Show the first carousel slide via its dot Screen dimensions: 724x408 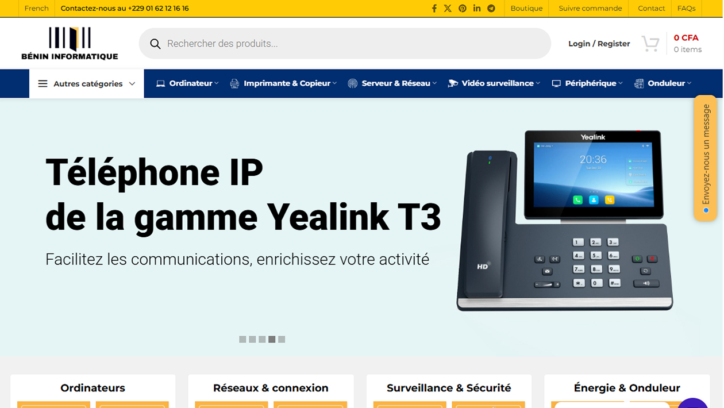tap(242, 340)
